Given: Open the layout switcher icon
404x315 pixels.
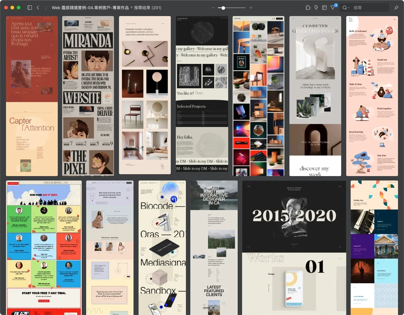Looking at the screenshot, I should pyautogui.click(x=324, y=8).
